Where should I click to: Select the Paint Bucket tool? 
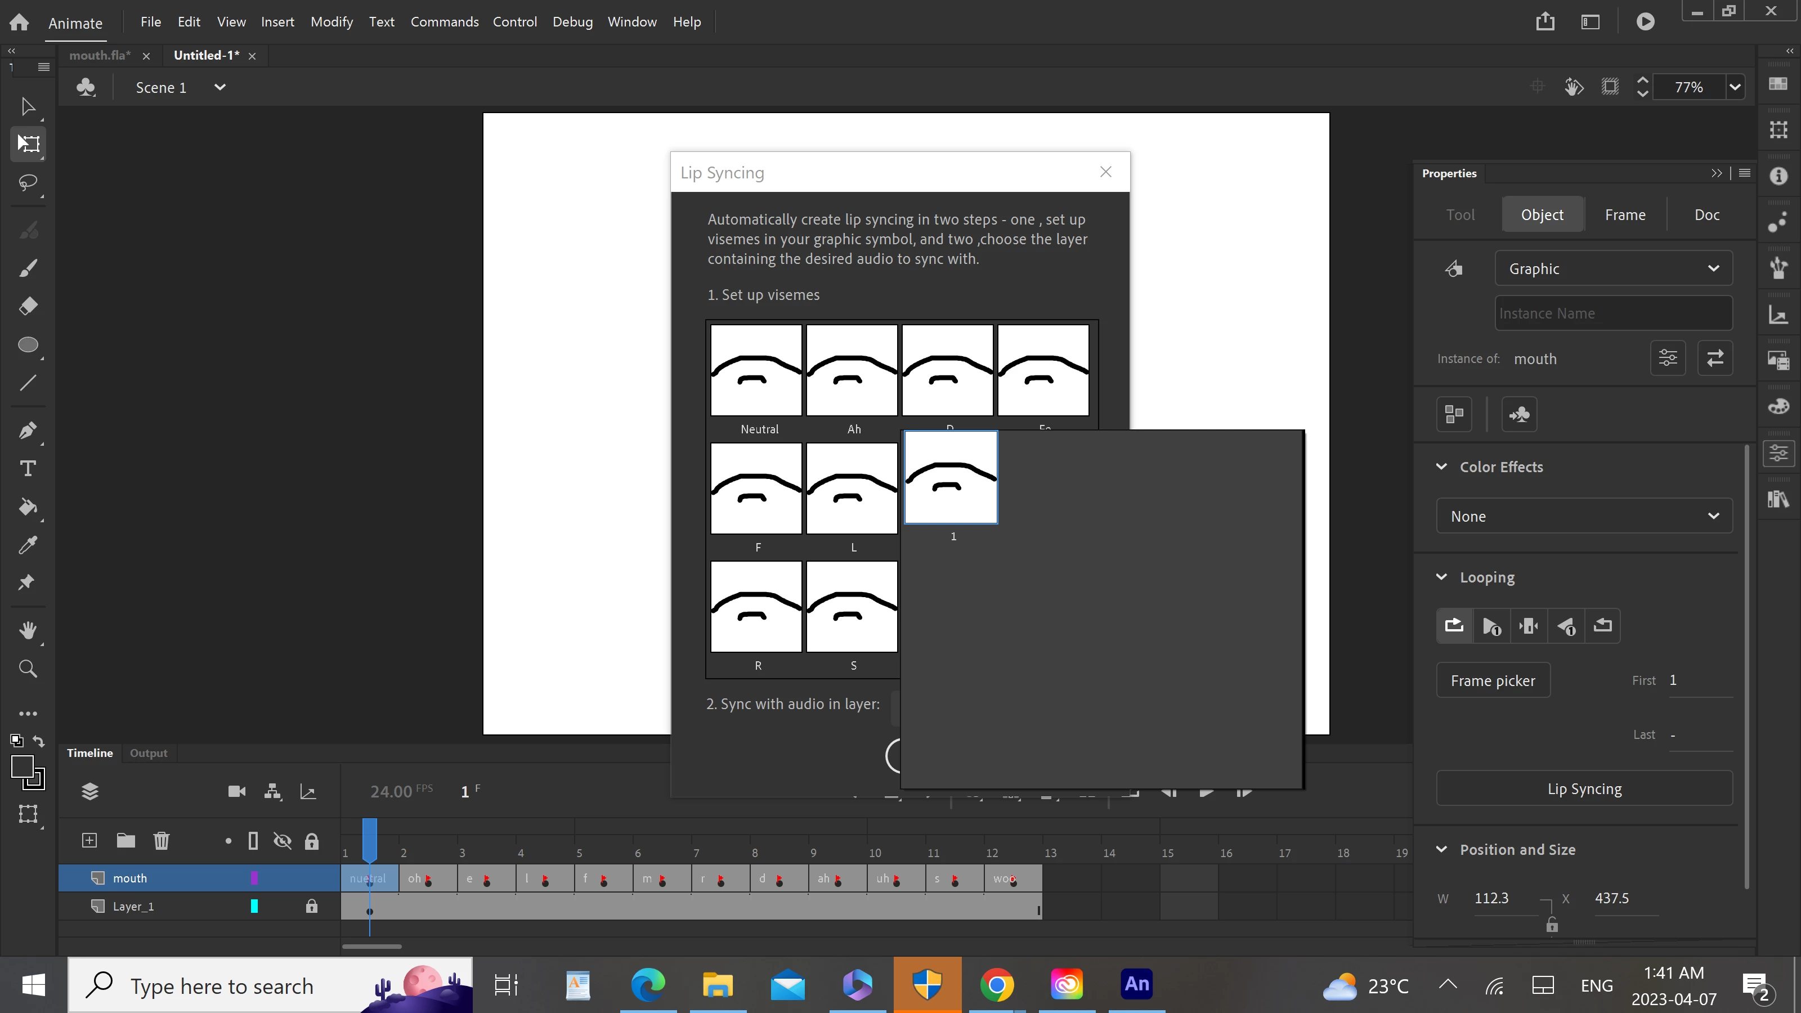[x=28, y=507]
